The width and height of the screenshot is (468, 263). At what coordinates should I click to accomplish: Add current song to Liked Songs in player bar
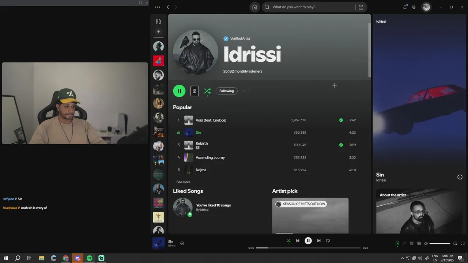[182, 243]
